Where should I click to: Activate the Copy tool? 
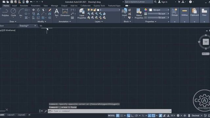(x=33, y=14)
